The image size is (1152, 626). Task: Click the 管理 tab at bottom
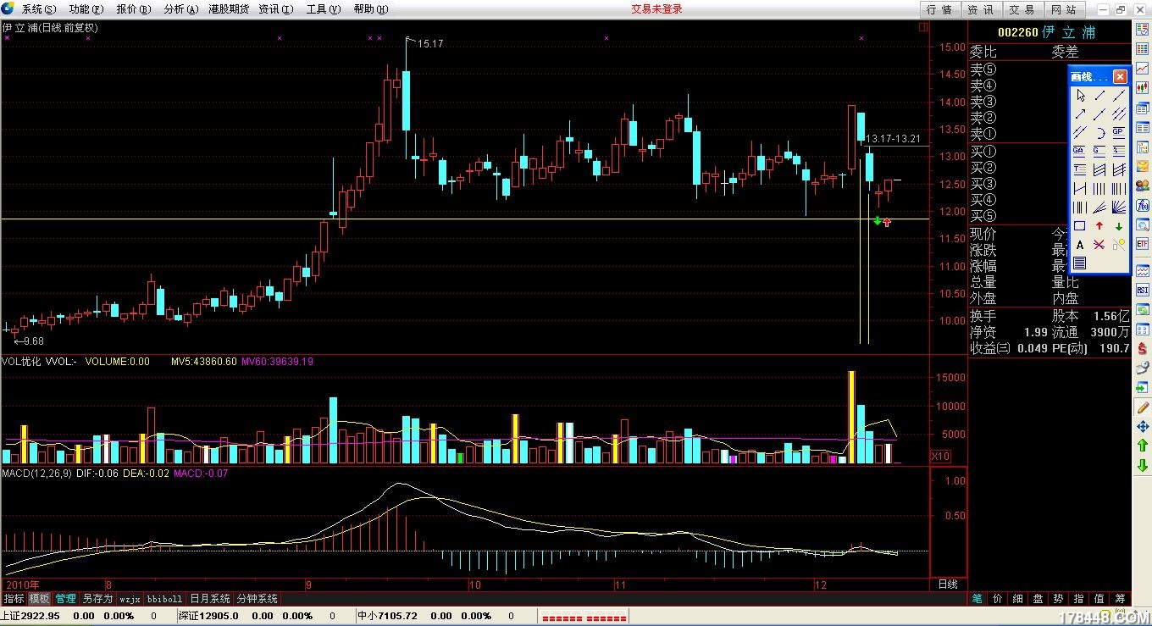click(x=65, y=598)
